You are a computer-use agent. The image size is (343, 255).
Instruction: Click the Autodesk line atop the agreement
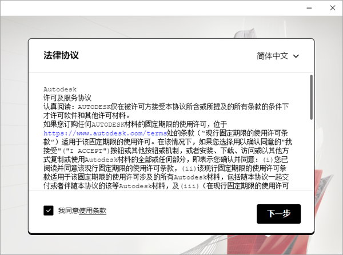point(59,90)
